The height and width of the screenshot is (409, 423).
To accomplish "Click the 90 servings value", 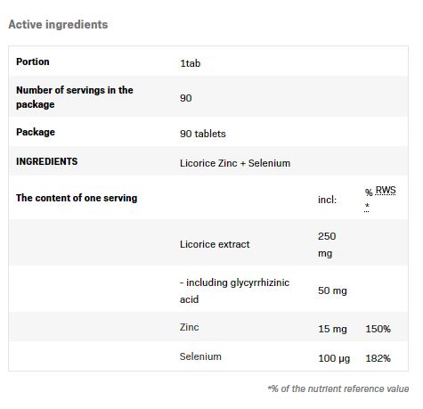I will (186, 98).
